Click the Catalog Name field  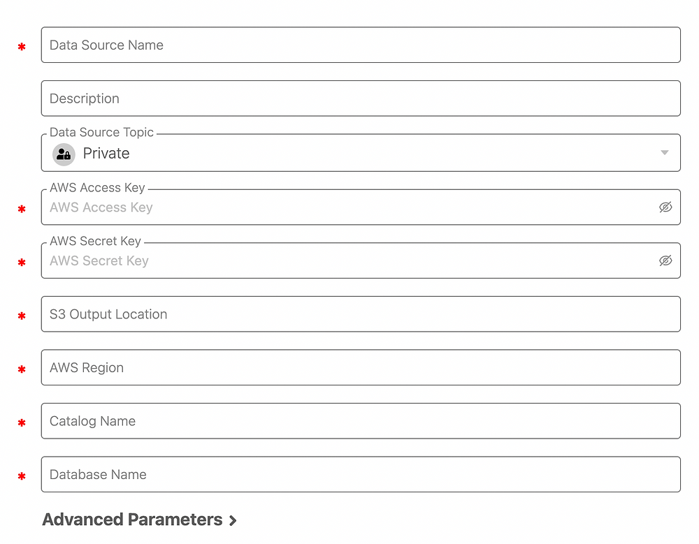[361, 421]
